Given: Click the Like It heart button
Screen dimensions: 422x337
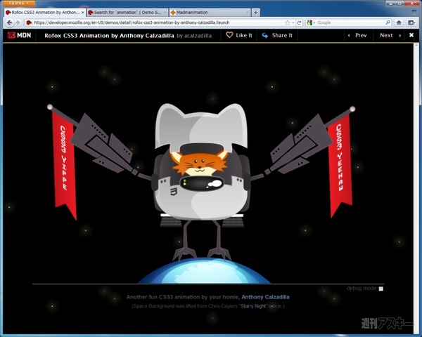Looking at the screenshot, I should 239,35.
